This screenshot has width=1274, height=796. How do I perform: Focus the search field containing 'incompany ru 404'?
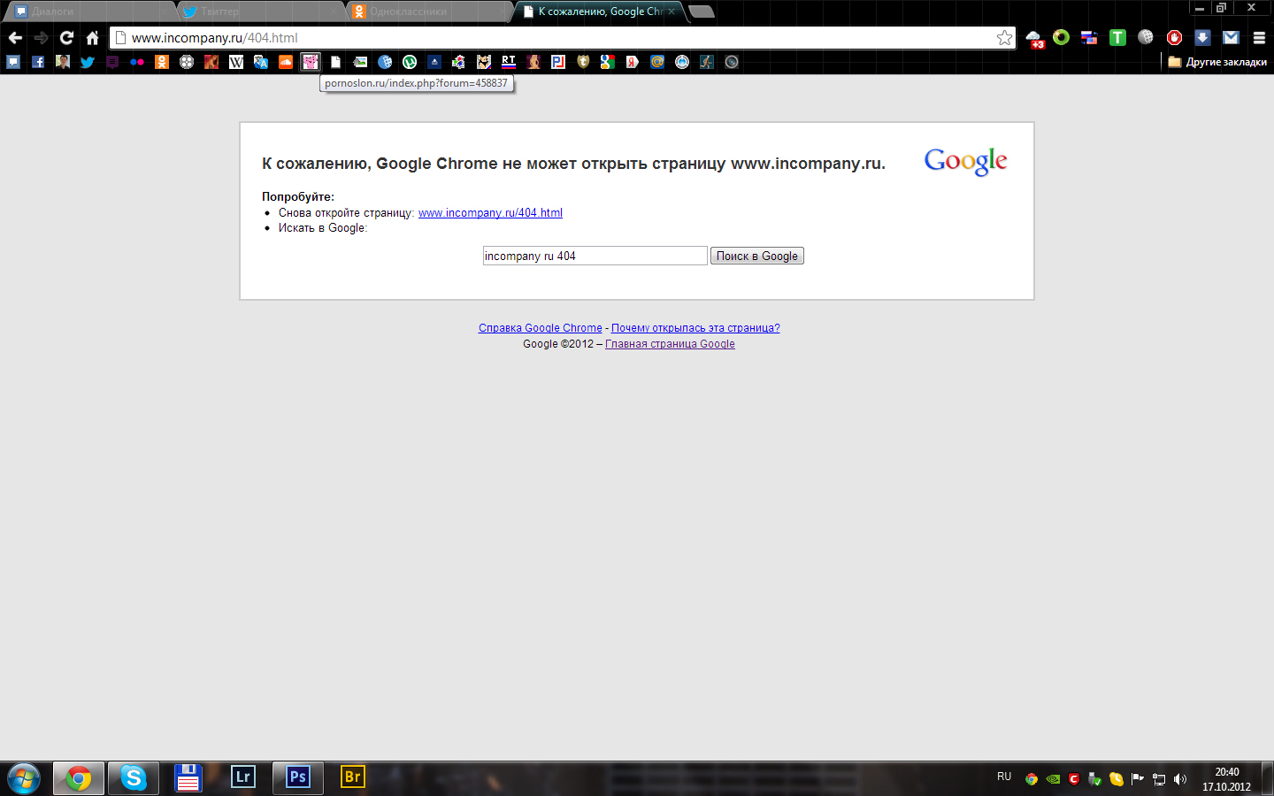pos(595,256)
